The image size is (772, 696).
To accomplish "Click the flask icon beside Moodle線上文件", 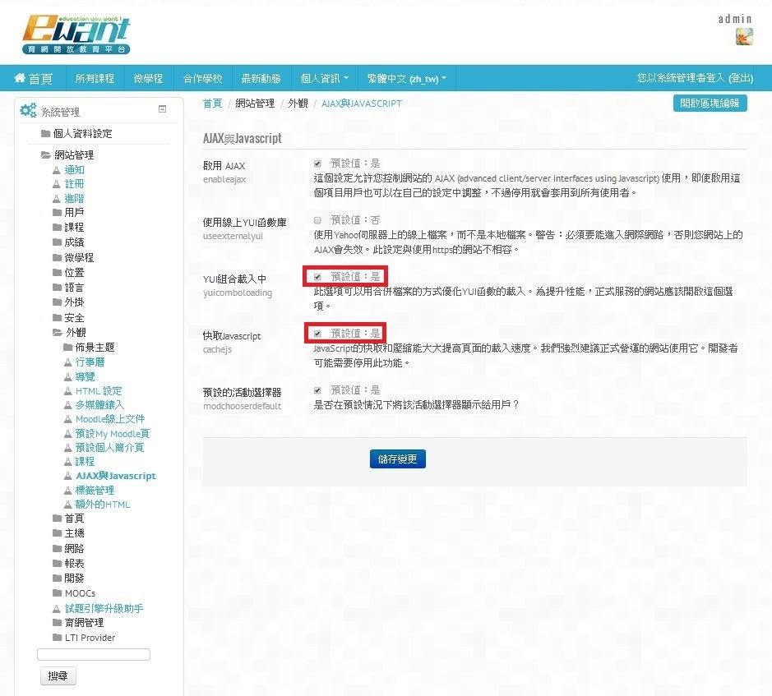I will [x=68, y=419].
